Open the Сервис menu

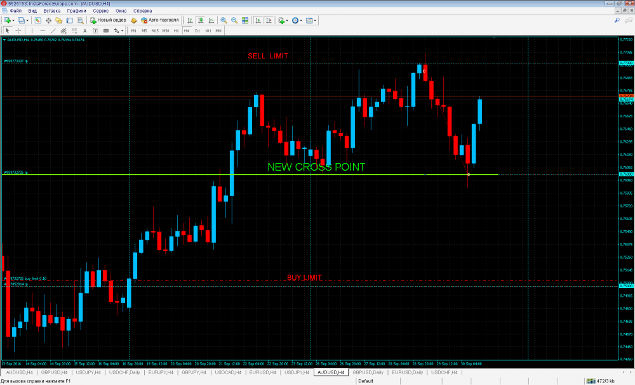coord(101,11)
